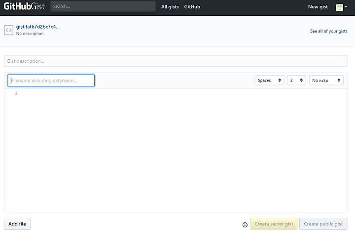Go to All gists
This screenshot has width=355, height=236.
(x=170, y=7)
